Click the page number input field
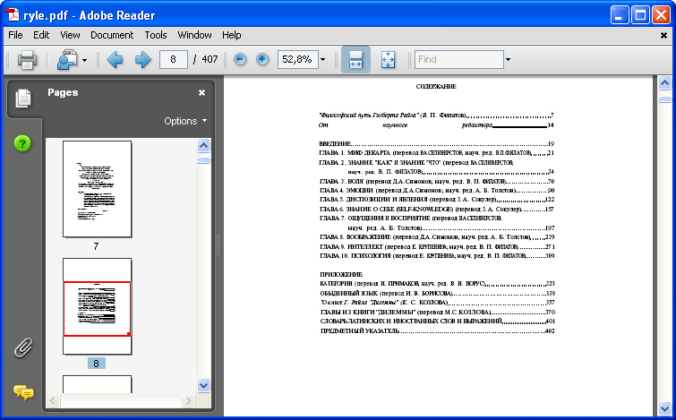676x420 pixels. (173, 60)
